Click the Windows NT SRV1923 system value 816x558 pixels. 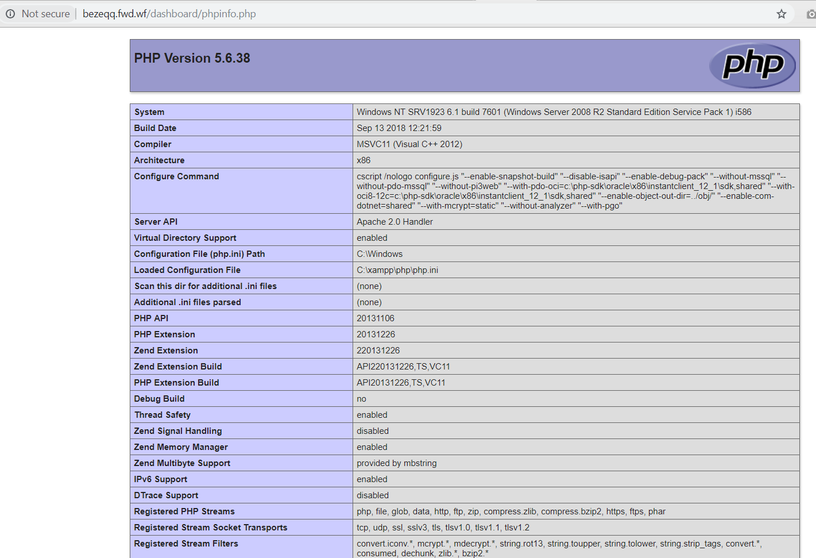[554, 112]
